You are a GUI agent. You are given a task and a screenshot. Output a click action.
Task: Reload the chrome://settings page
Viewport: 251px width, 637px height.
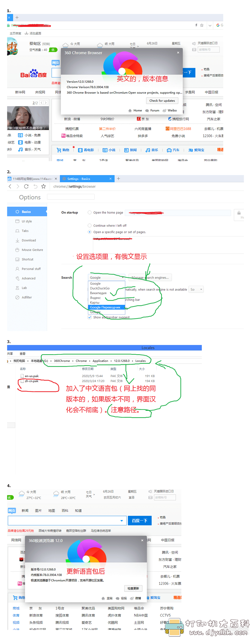point(26,186)
